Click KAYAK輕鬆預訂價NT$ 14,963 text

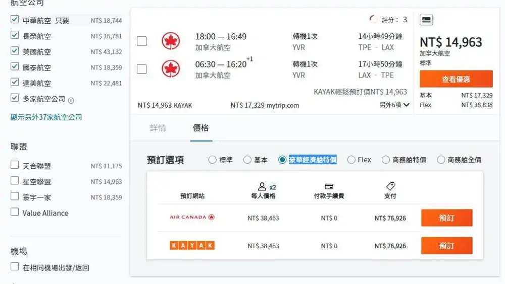coord(361,92)
